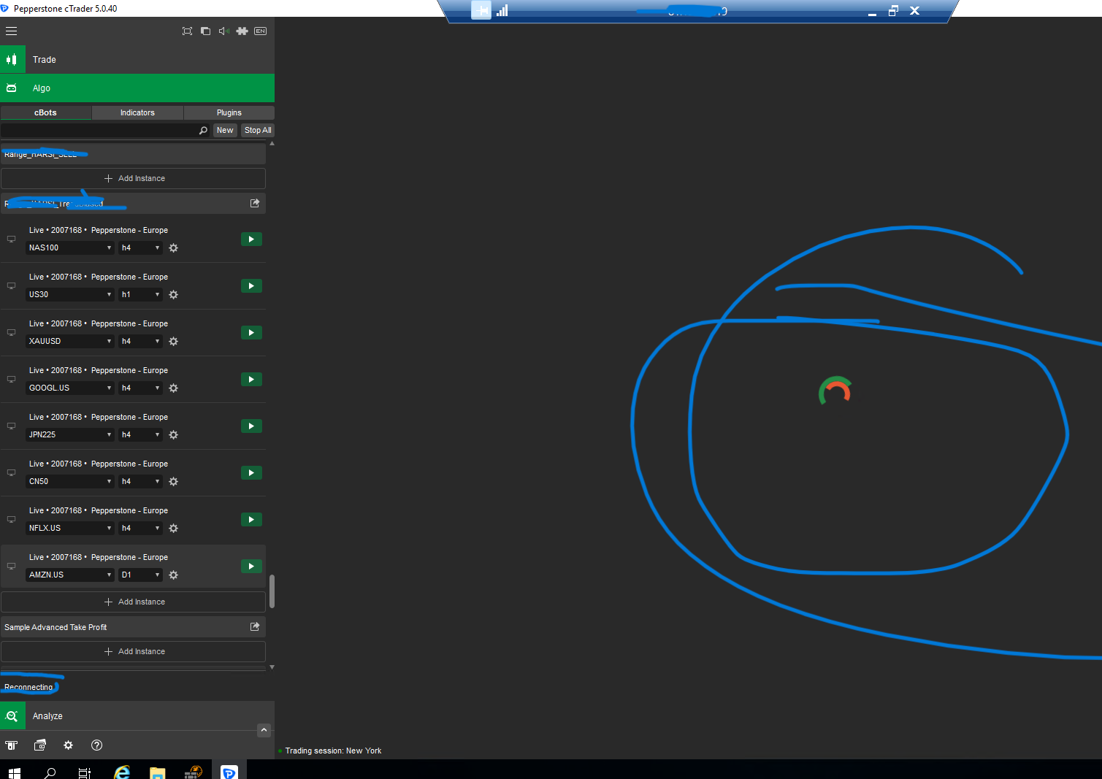Start the JPN225 cBot instance
1102x779 pixels.
click(x=251, y=426)
